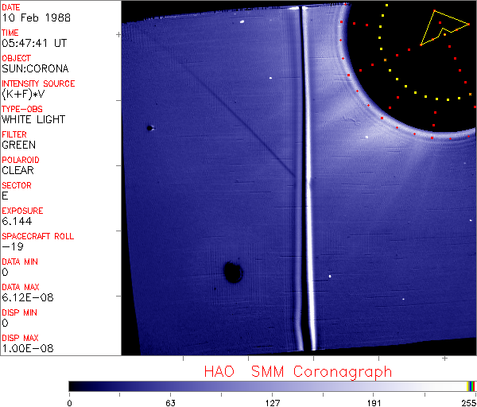Click the DISP MIN label

click(x=19, y=312)
